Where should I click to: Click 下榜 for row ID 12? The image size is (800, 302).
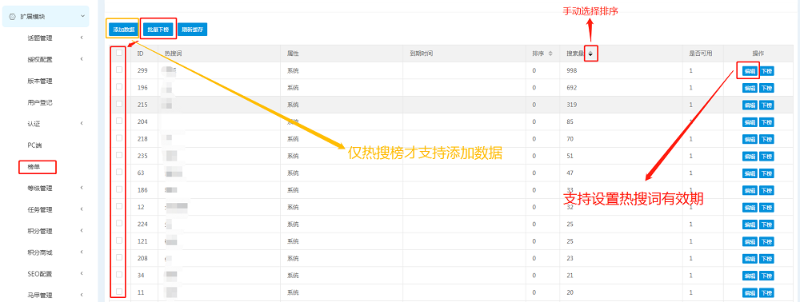766,207
